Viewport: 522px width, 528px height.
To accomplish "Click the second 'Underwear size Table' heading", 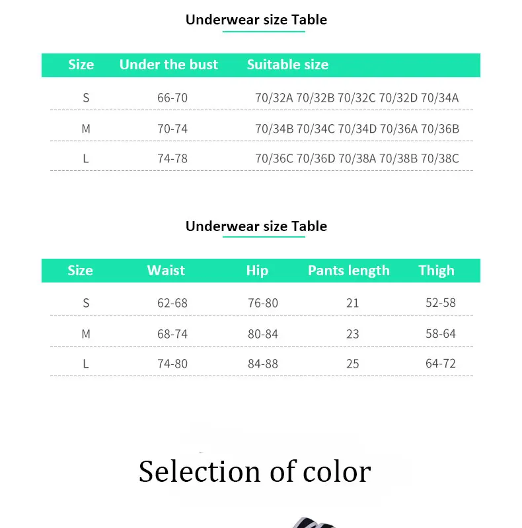I will (256, 226).
